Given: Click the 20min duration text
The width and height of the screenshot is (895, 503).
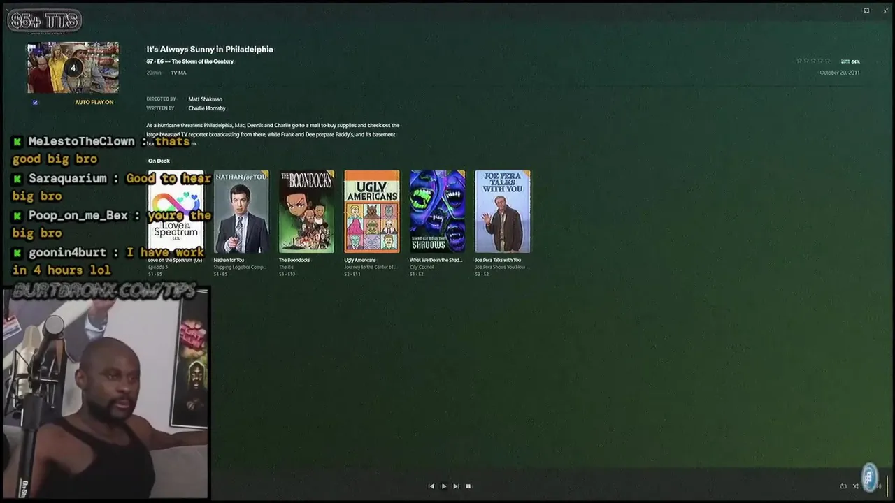Looking at the screenshot, I should click(154, 73).
